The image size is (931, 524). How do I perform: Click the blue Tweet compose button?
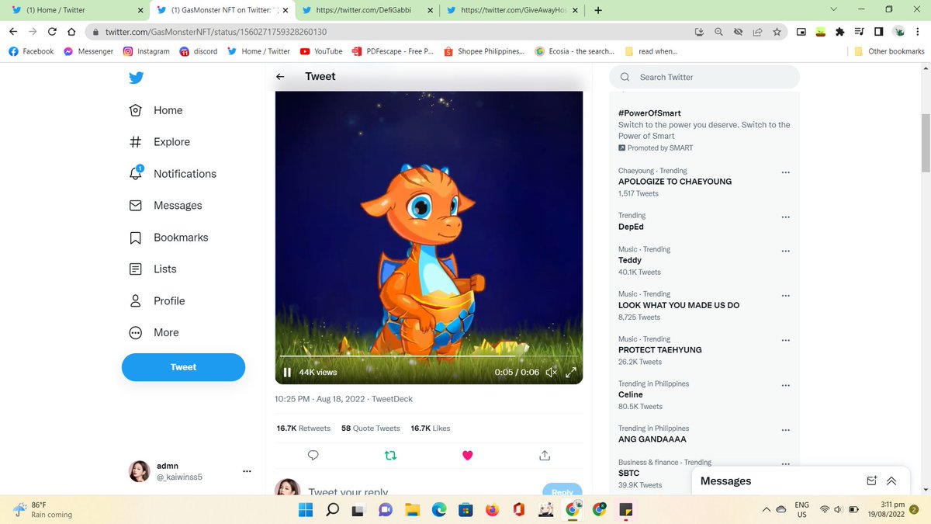click(x=183, y=367)
